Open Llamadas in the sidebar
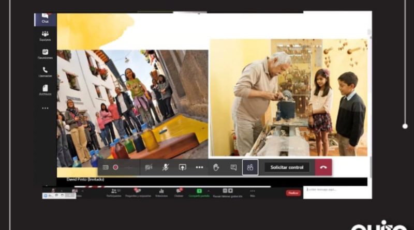Image resolution: width=414 pixels, height=230 pixels. click(45, 72)
